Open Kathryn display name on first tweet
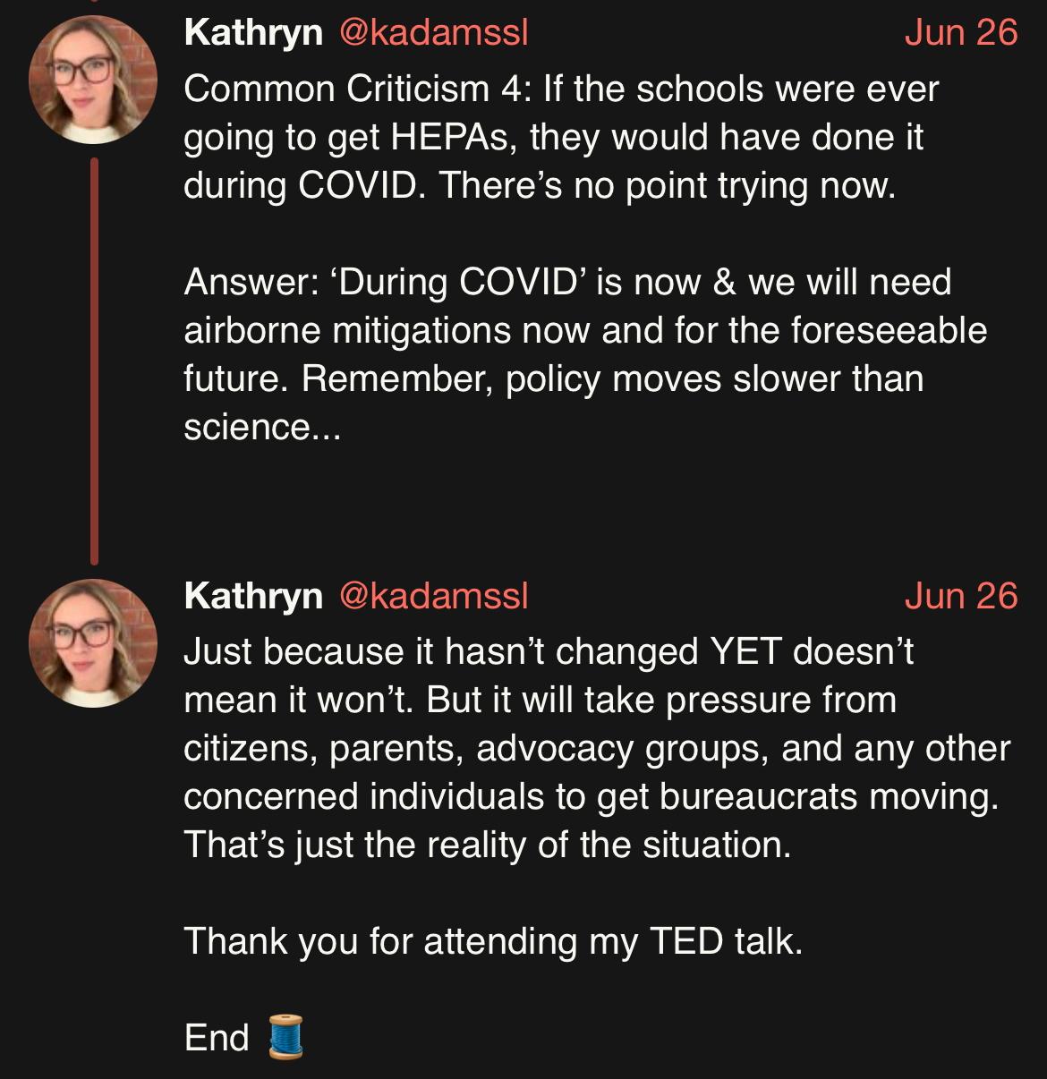1047x1079 pixels. 253,33
